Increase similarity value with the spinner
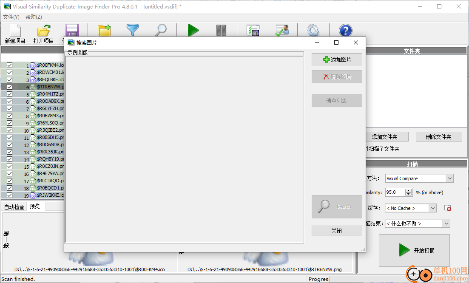 click(x=408, y=190)
